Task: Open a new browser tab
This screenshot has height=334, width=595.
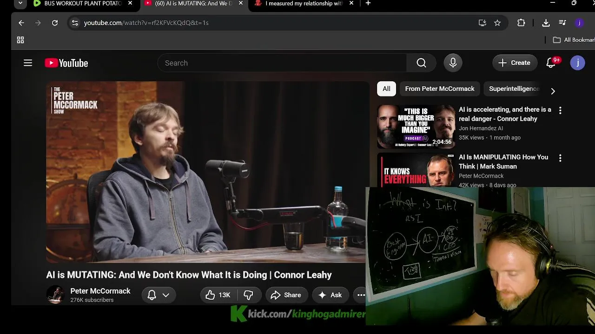Action: [368, 3]
